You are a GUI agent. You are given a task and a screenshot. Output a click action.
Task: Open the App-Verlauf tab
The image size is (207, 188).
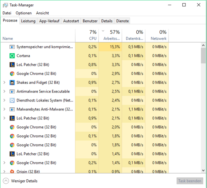pyautogui.click(x=49, y=21)
